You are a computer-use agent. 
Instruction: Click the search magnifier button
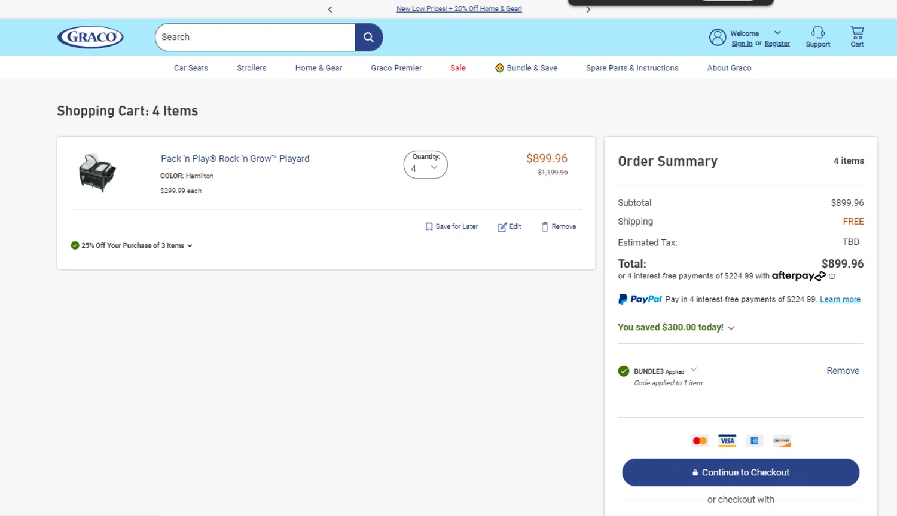(x=368, y=37)
